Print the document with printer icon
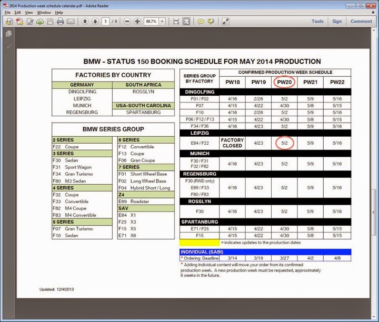 click(60, 22)
